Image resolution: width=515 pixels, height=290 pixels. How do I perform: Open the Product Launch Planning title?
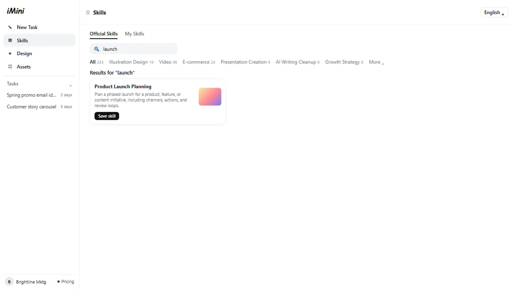click(123, 86)
